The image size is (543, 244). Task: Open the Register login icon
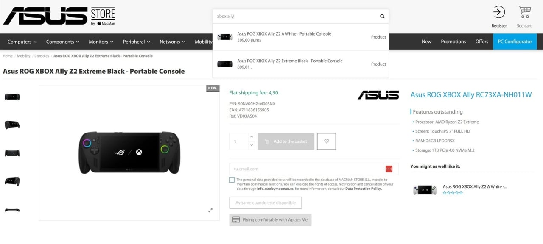(x=499, y=12)
